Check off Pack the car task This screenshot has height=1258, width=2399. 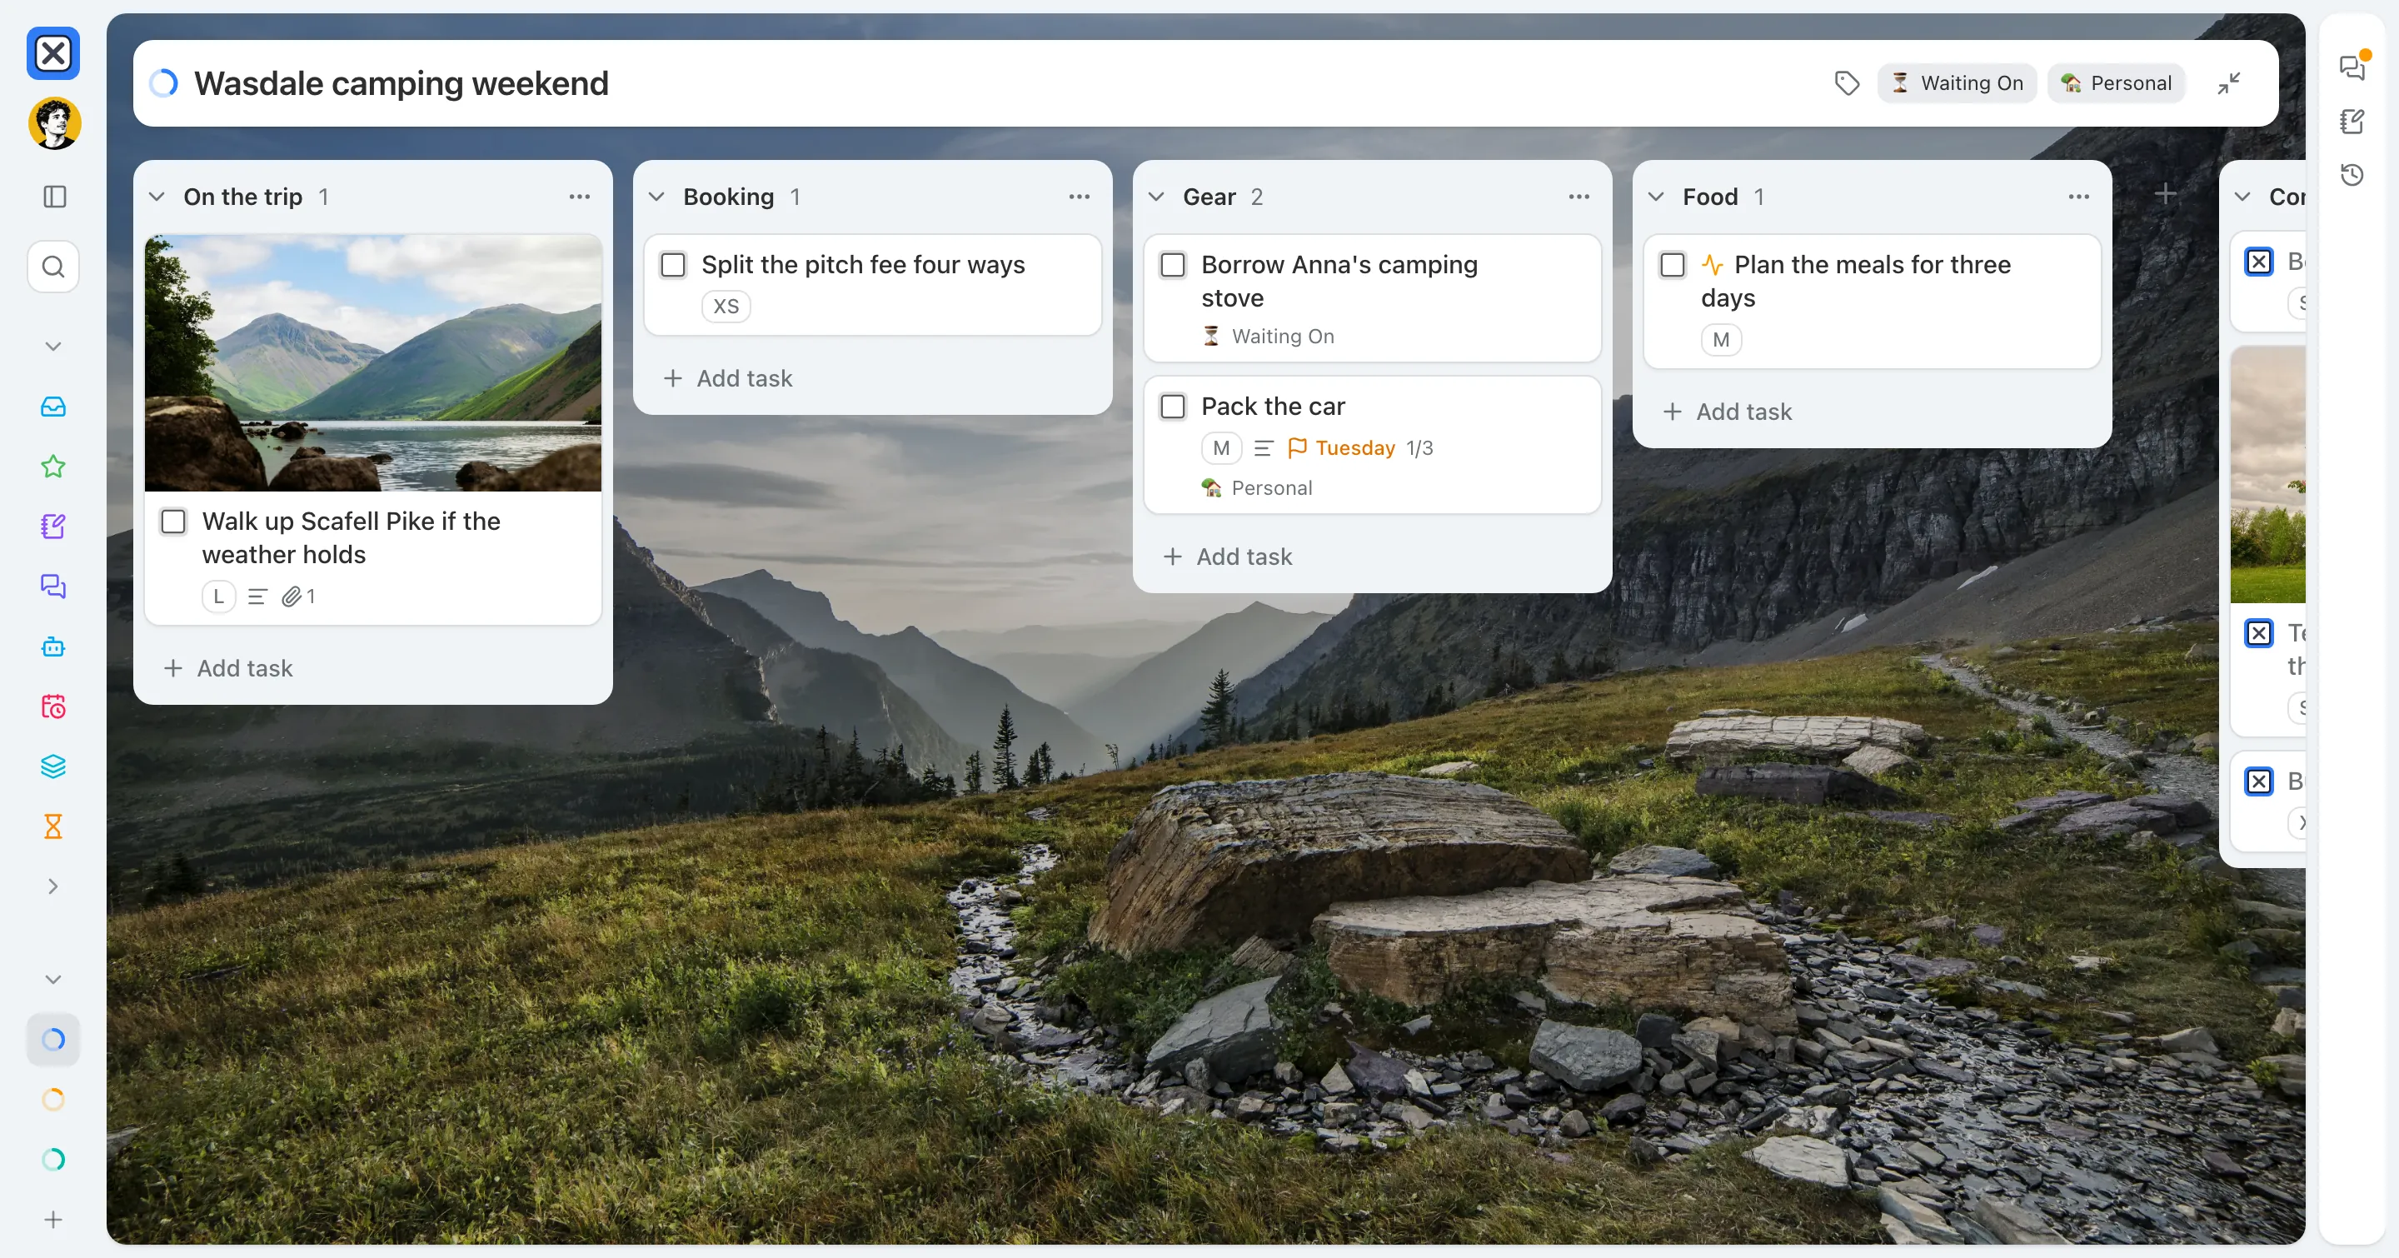(x=1174, y=406)
